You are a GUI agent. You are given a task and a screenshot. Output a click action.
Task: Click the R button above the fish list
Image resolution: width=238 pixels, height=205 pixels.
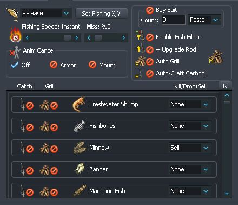225,86
